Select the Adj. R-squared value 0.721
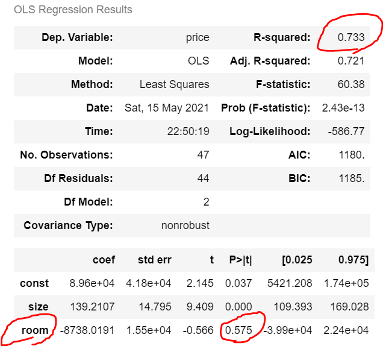The width and height of the screenshot is (383, 346). [351, 61]
